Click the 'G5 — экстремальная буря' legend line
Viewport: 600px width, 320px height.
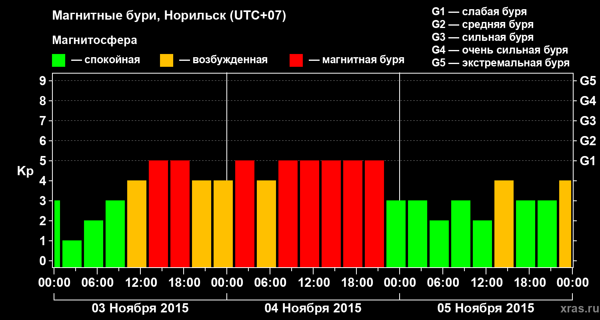point(501,63)
